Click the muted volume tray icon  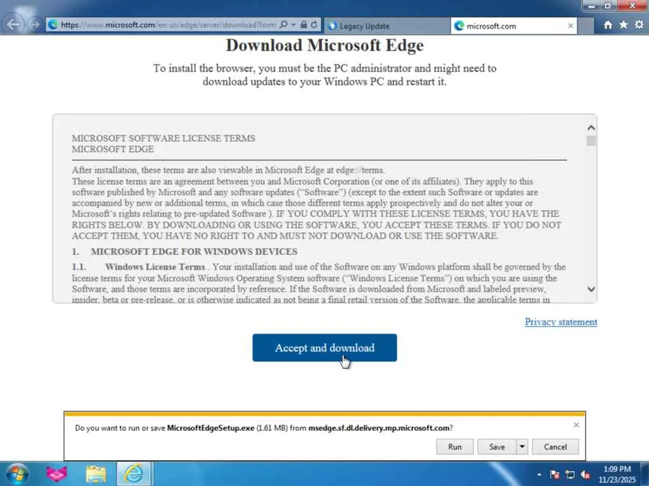click(585, 475)
